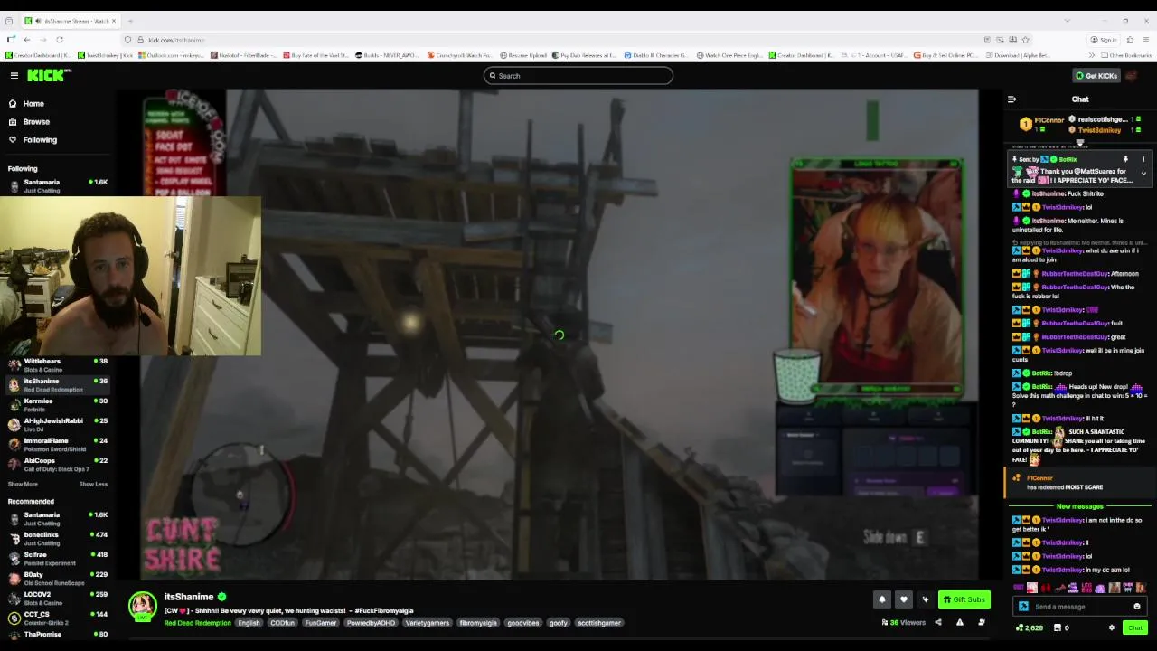Open the hamburger menu beside KICK logo

click(14, 76)
